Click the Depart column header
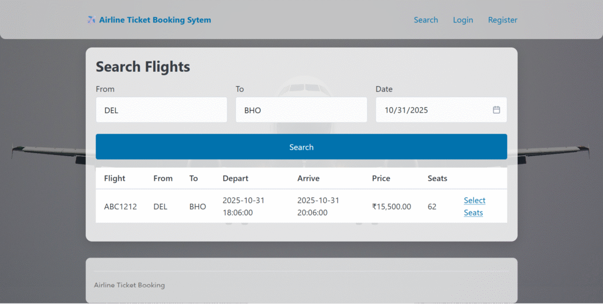The height and width of the screenshot is (304, 603). (x=236, y=179)
